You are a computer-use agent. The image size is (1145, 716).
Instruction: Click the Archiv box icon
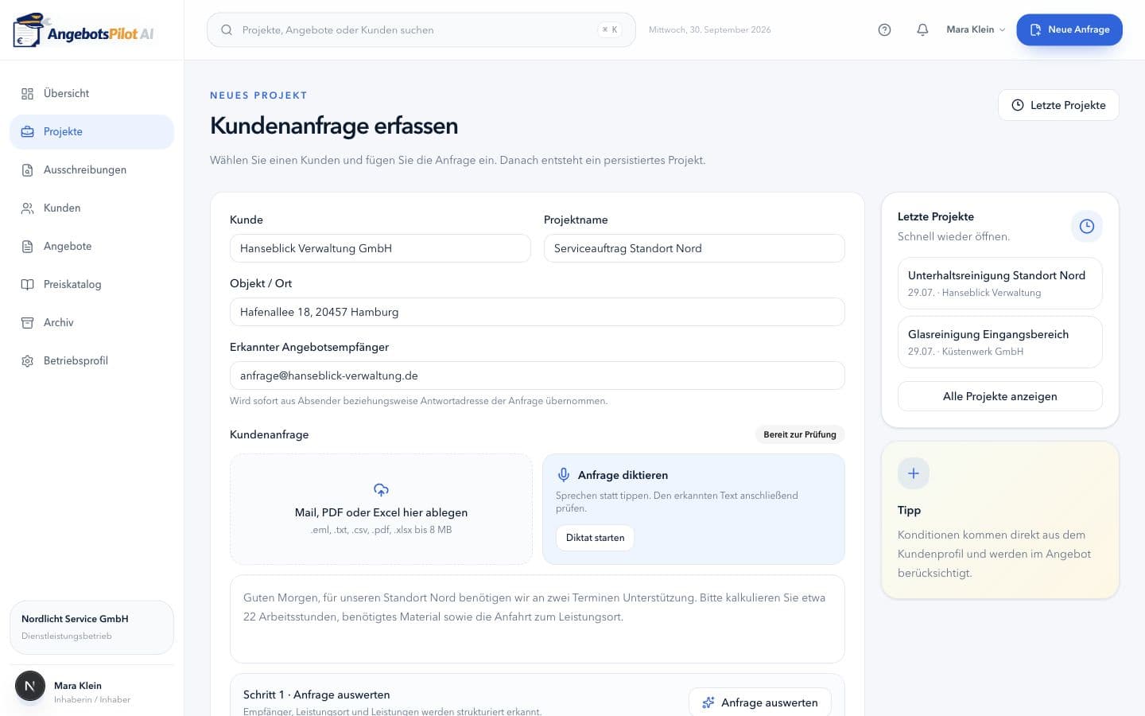(x=28, y=323)
